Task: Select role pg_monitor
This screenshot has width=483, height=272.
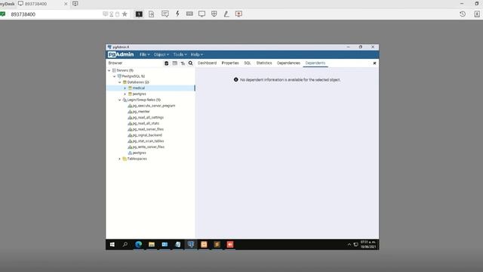Action: coord(141,112)
